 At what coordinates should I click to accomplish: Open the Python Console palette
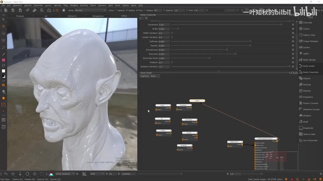click(310, 103)
